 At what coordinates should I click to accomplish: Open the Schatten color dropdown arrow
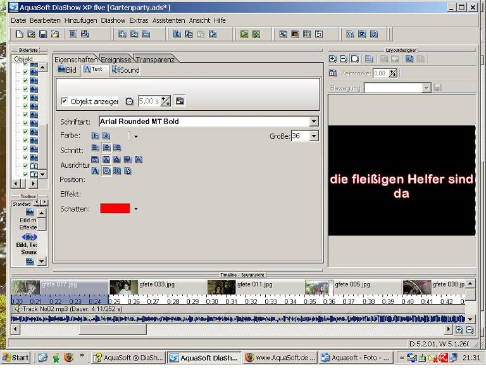click(135, 209)
